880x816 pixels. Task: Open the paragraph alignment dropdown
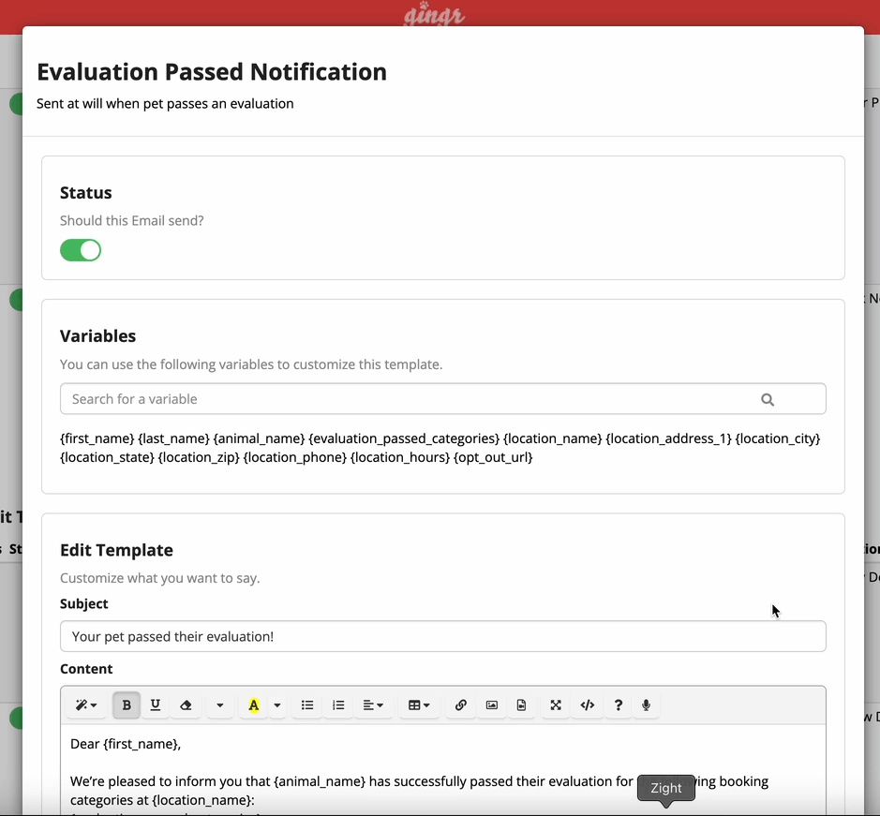coord(373,705)
